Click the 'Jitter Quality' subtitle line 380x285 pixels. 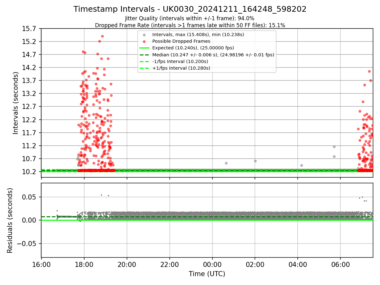pyautogui.click(x=190, y=19)
